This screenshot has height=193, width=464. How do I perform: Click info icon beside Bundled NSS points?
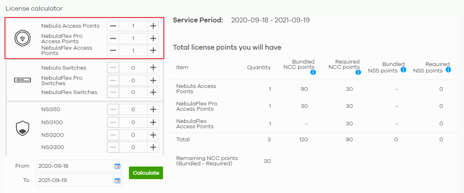pyautogui.click(x=403, y=70)
